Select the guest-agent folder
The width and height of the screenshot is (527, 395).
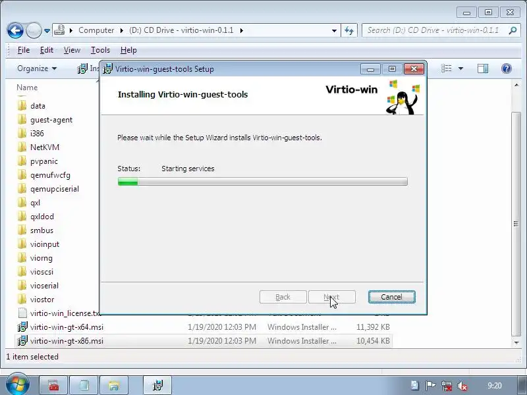pyautogui.click(x=51, y=120)
